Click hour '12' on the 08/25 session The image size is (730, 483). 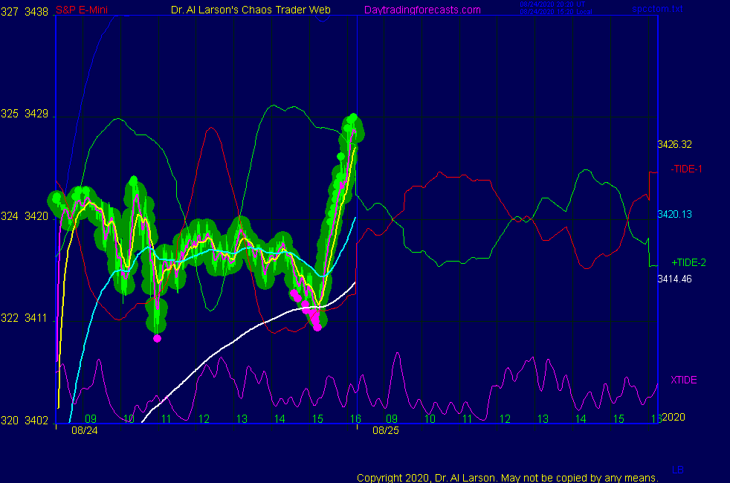coord(505,419)
